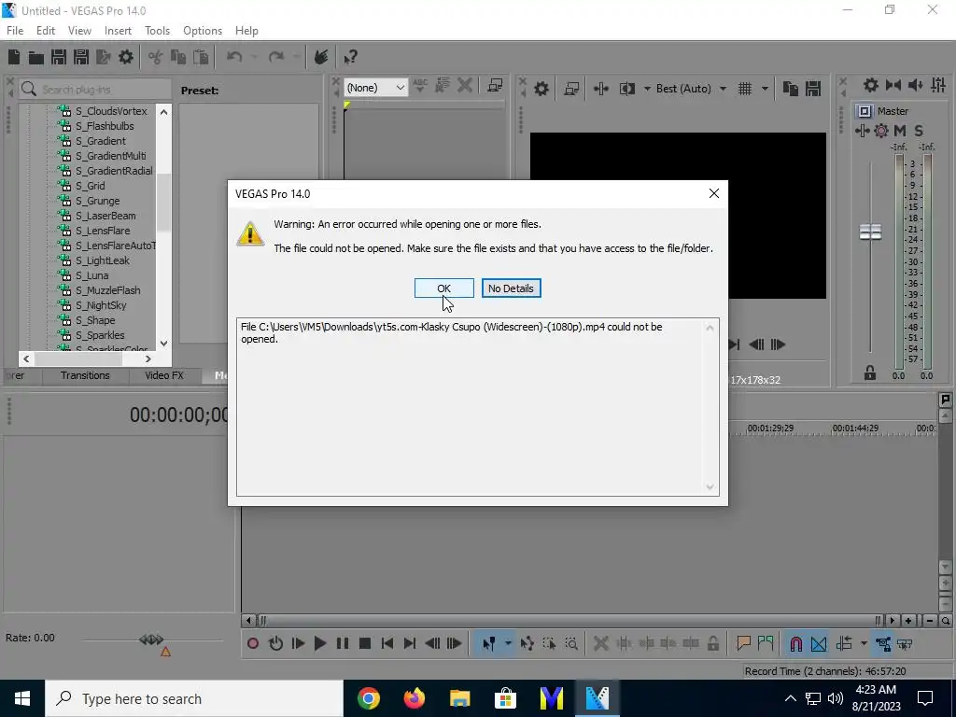Toggle the snapping magnet icon
The height and width of the screenshot is (717, 956).
[x=795, y=644]
